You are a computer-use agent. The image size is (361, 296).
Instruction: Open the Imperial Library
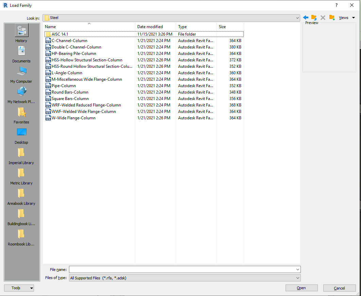tap(21, 155)
